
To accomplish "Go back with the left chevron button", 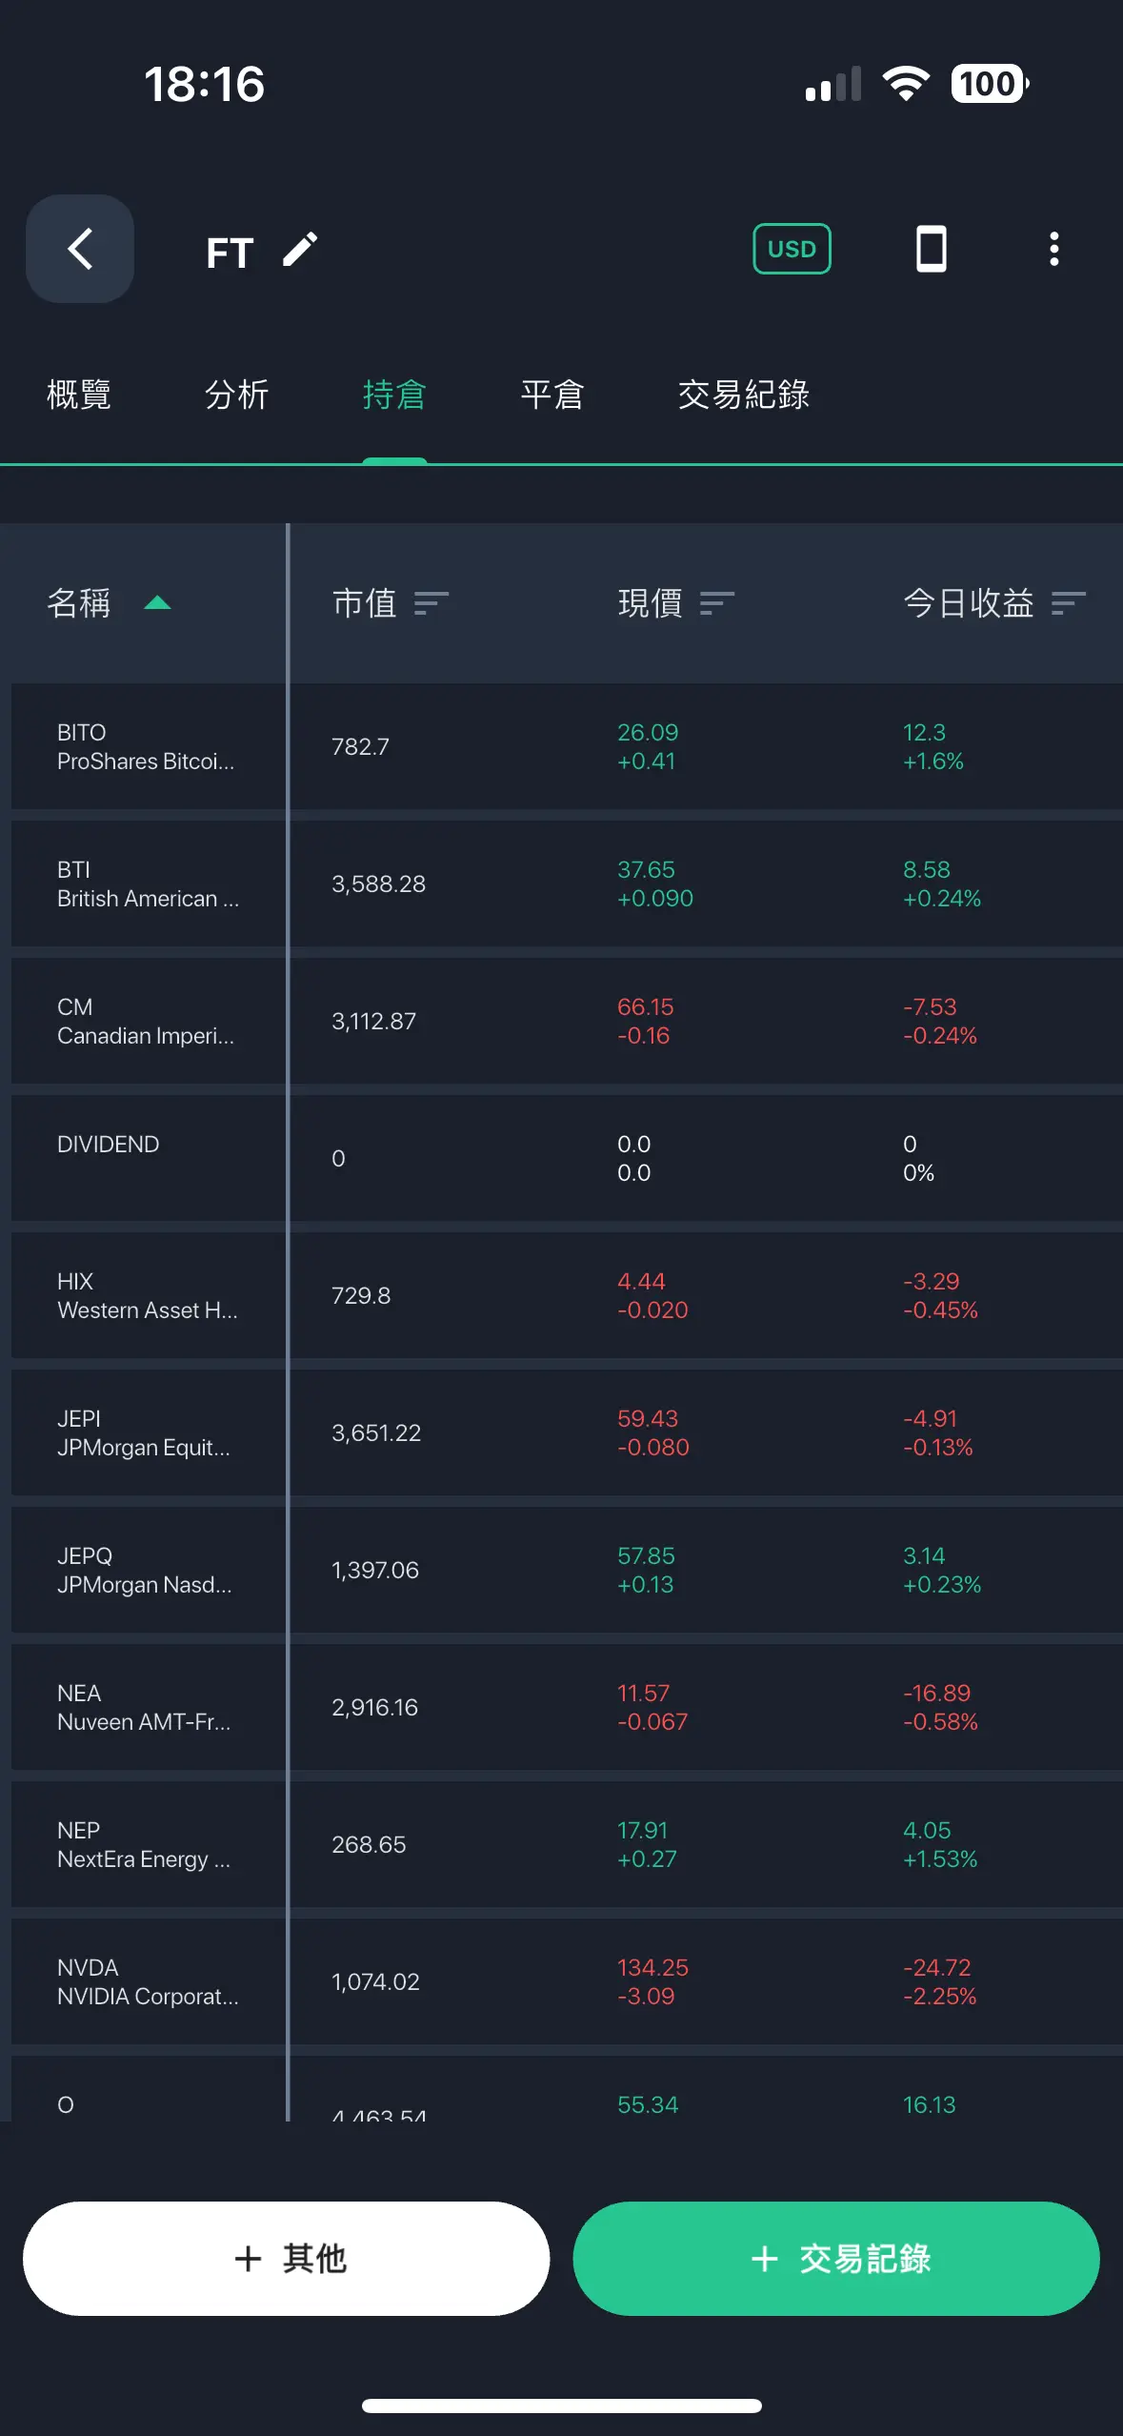I will [x=80, y=249].
